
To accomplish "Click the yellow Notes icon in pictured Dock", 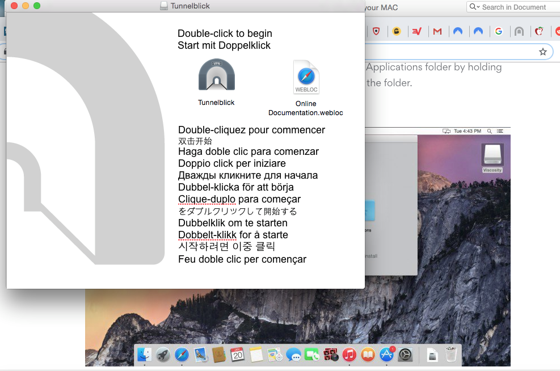I will click(x=256, y=355).
